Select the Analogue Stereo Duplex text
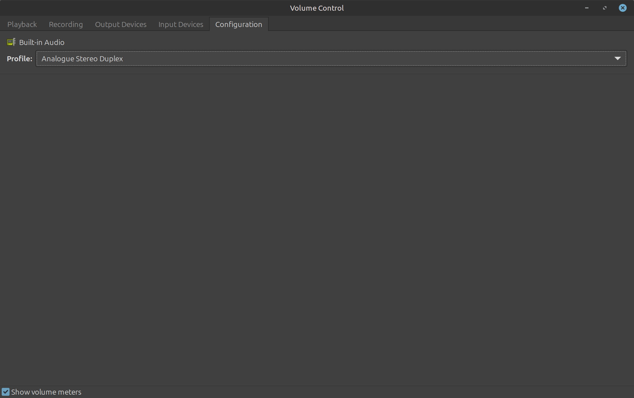Screen dimensions: 634x398 pyautogui.click(x=82, y=58)
